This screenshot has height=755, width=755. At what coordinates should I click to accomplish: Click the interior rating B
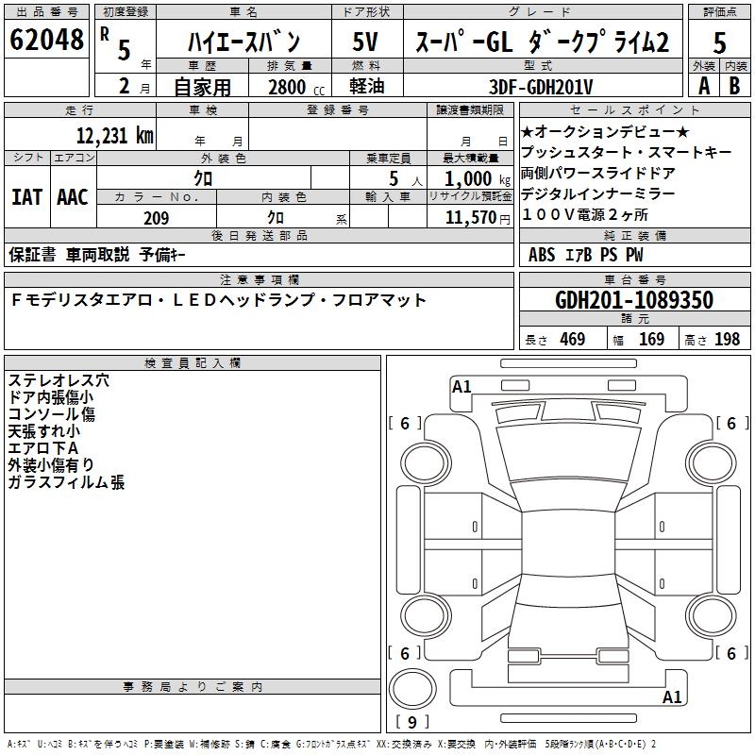coord(734,86)
